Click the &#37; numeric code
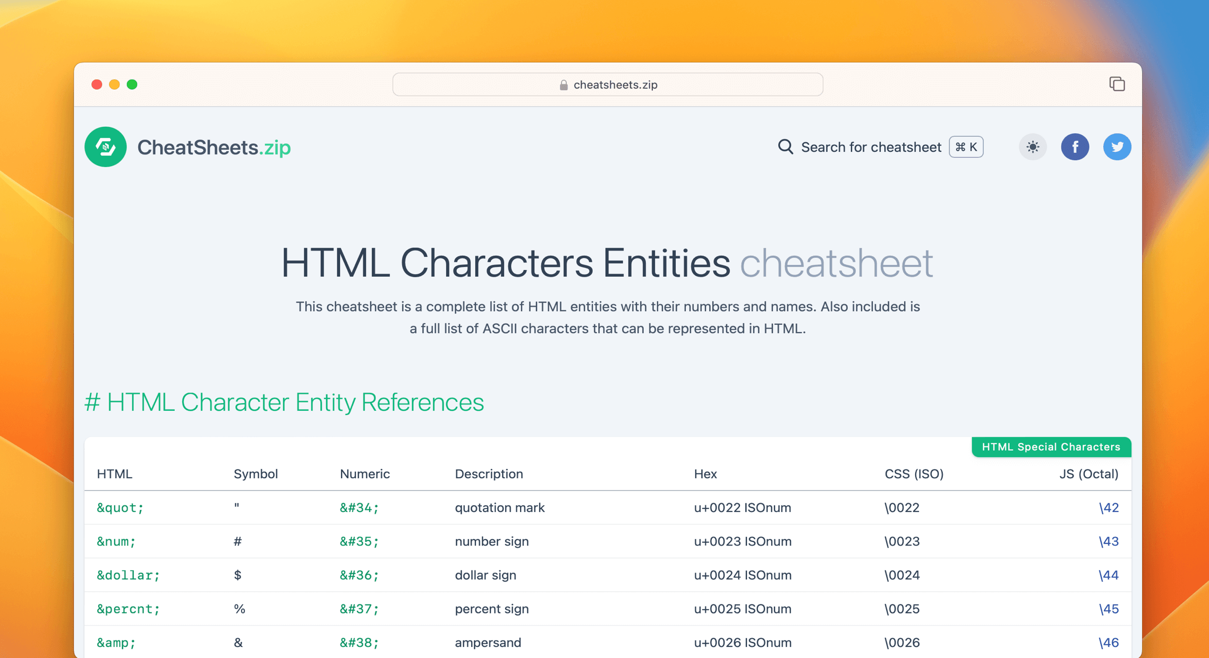Image resolution: width=1209 pixels, height=658 pixels. [x=359, y=609]
